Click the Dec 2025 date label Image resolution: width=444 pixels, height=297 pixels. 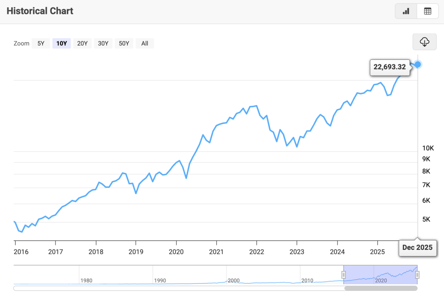(417, 247)
